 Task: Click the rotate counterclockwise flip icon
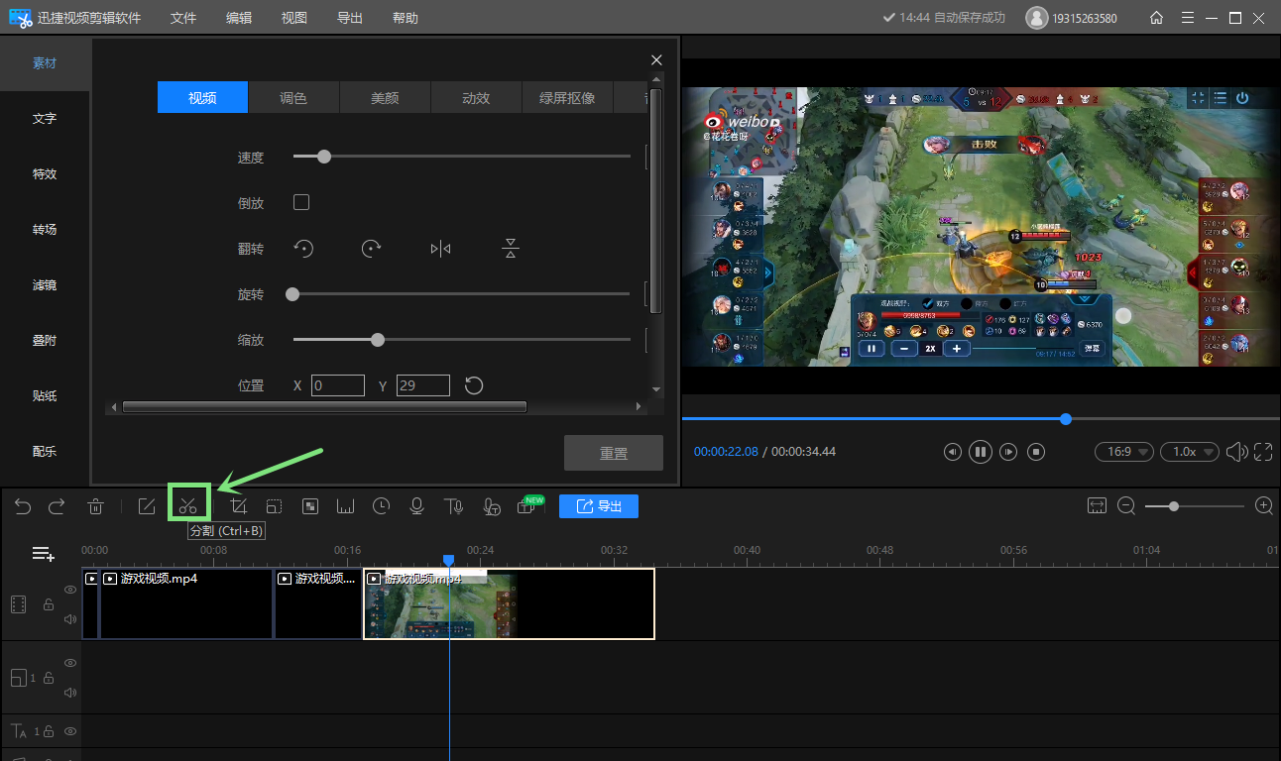303,249
